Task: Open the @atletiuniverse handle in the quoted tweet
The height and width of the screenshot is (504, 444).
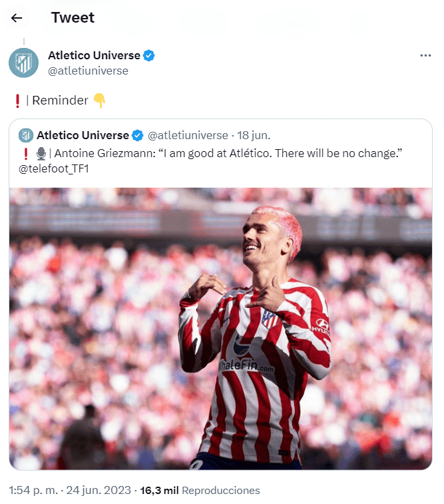Action: click(x=188, y=135)
